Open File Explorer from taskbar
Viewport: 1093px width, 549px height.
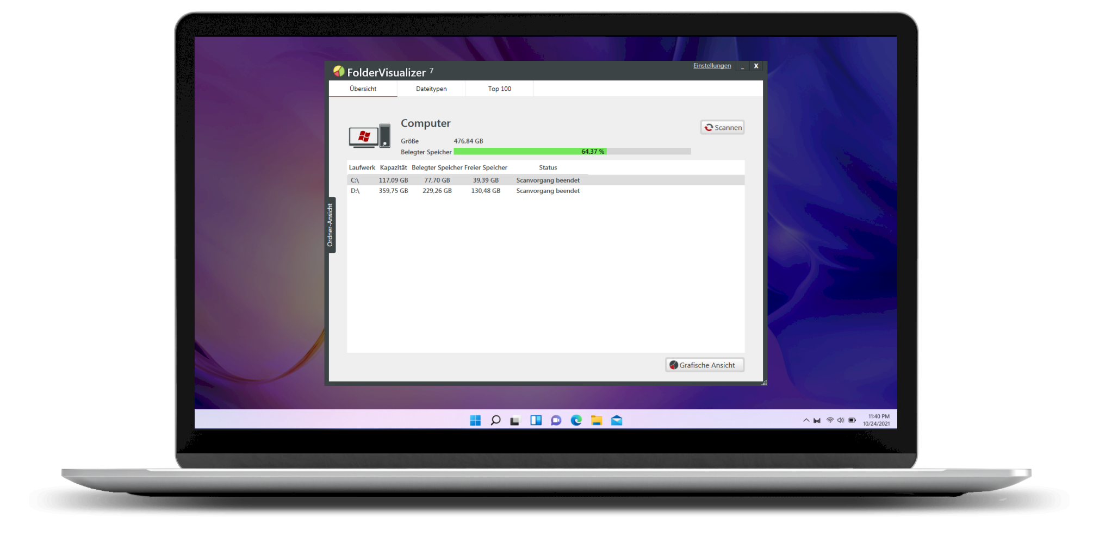click(x=597, y=420)
